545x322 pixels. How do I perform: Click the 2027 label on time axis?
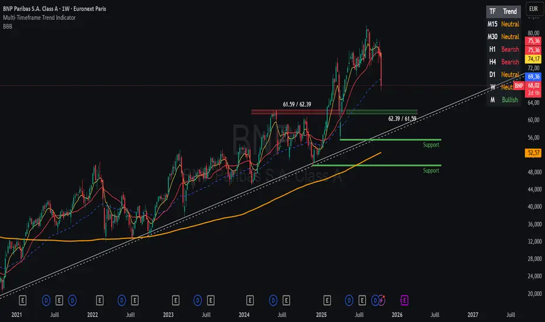(472, 315)
